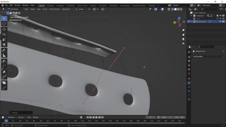The image size is (226, 127).
Task: Select the Measure tool
Action: 4,55
